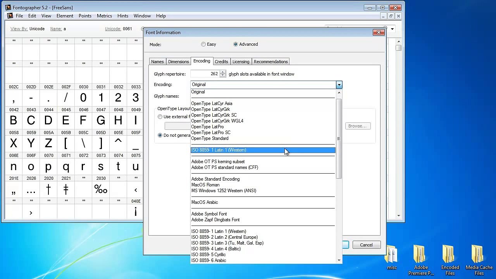Choose OpenType LatCyrGrk SC encoding
This screenshot has height=279, width=496.
coord(263,115)
